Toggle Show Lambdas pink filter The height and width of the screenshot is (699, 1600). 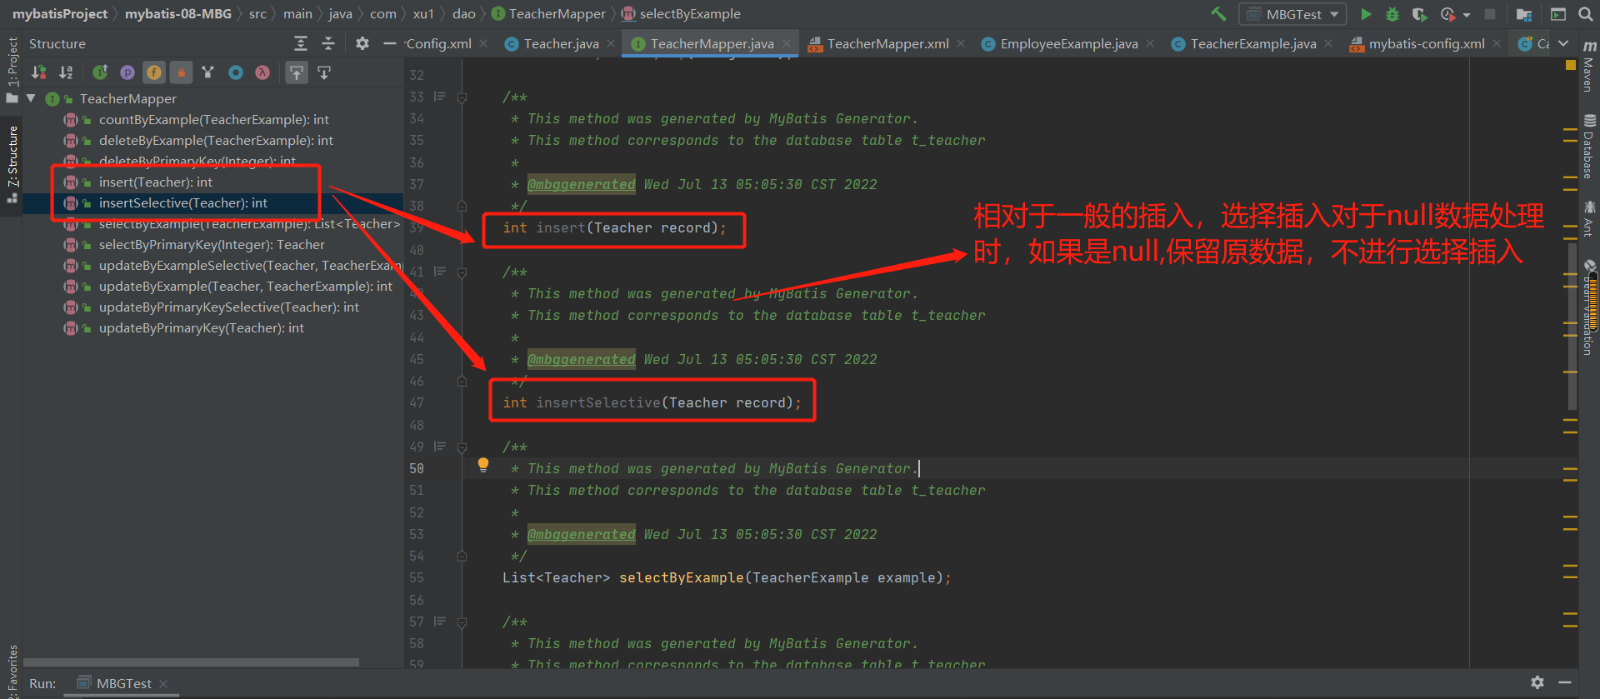[x=262, y=72]
